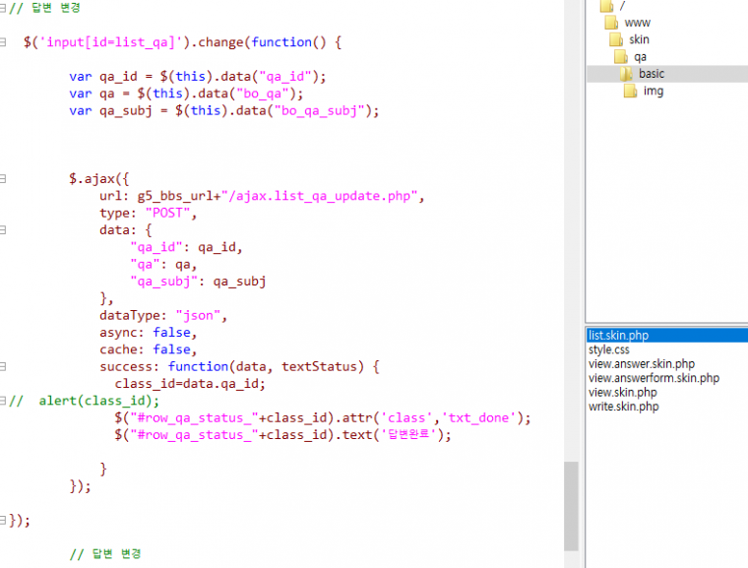
Task: Select the img folder label in tree
Action: point(654,91)
